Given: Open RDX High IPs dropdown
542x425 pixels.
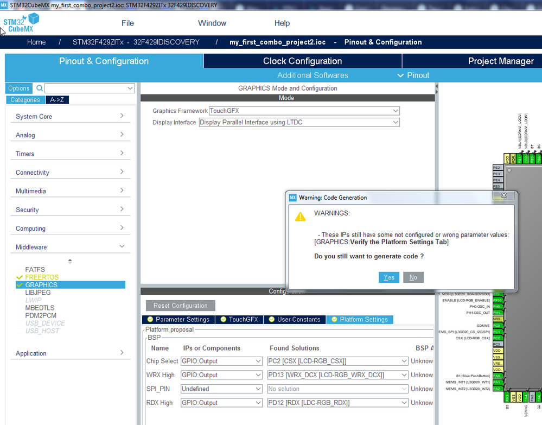Looking at the screenshot, I should [x=221, y=403].
